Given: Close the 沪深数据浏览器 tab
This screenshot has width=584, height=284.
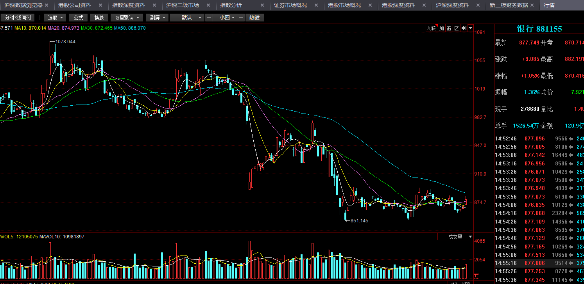Looking at the screenshot, I should point(47,5).
